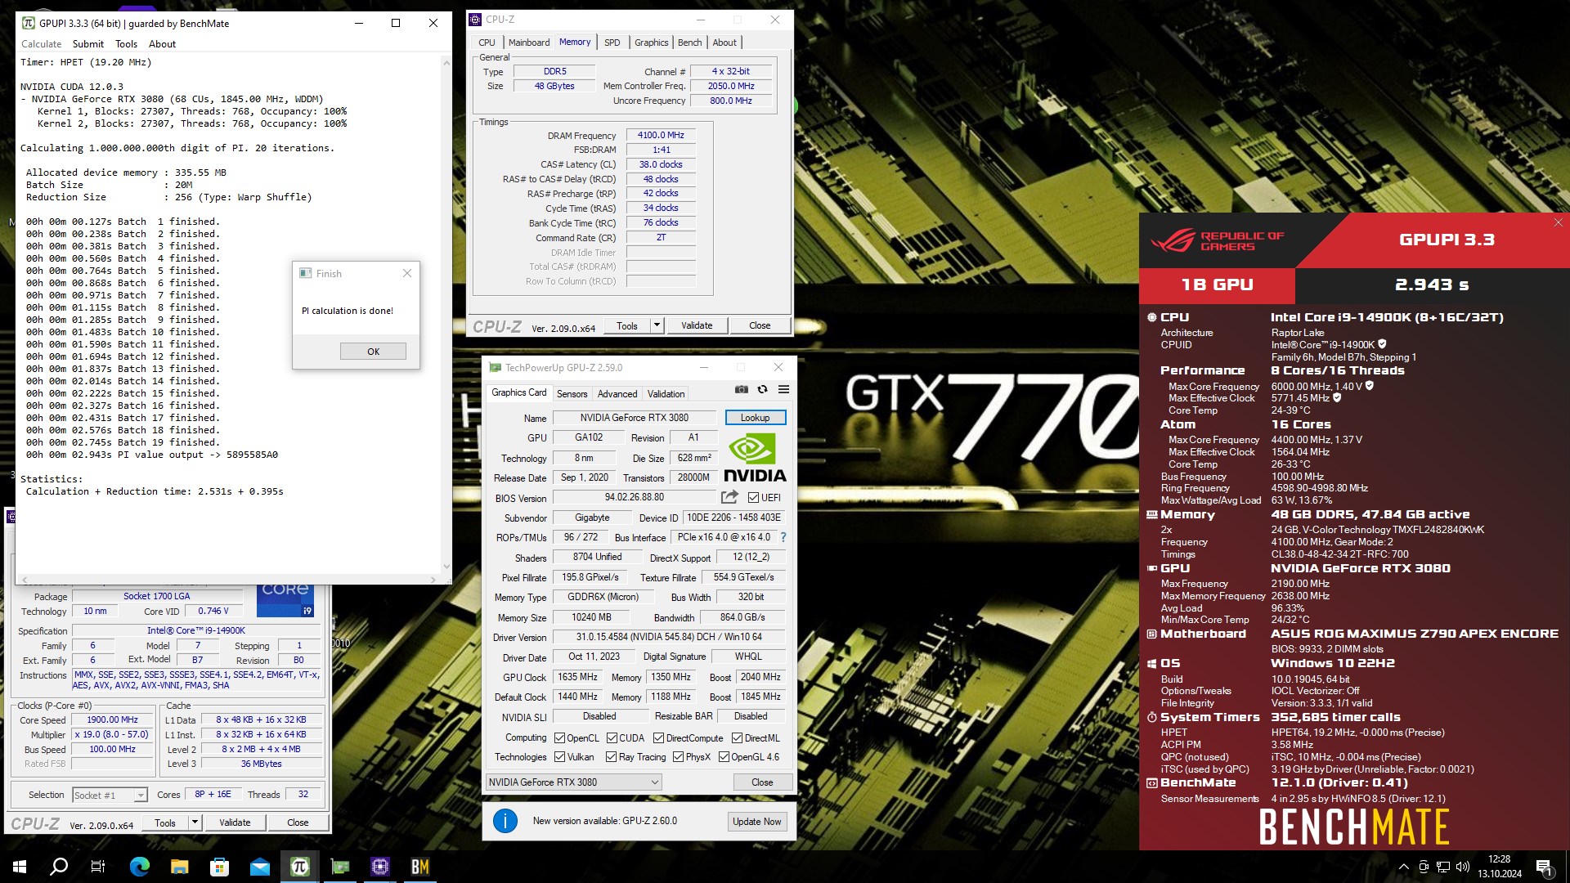The width and height of the screenshot is (1570, 883).
Task: Open CPU-Z from the taskbar
Action: click(x=380, y=867)
